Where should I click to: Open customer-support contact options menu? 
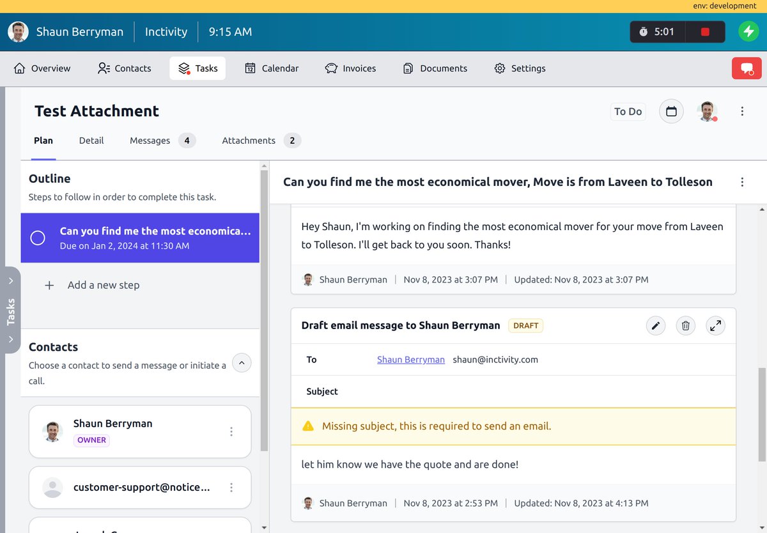[x=231, y=488]
